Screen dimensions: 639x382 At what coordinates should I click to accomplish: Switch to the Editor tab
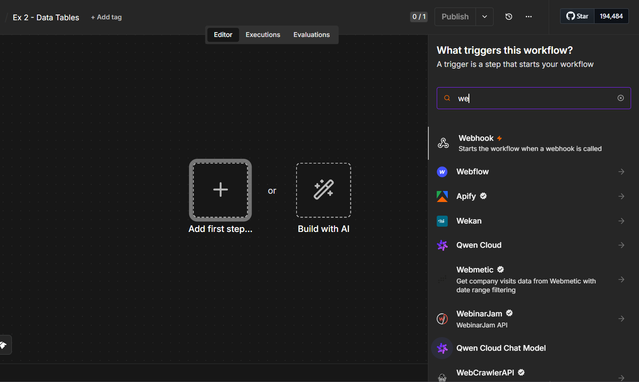[223, 35]
